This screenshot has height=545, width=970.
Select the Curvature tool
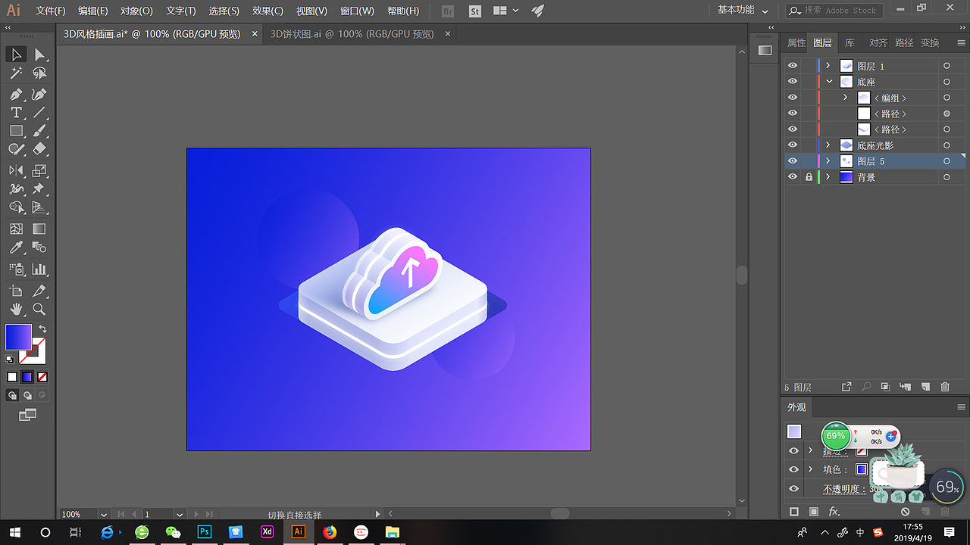(x=39, y=95)
